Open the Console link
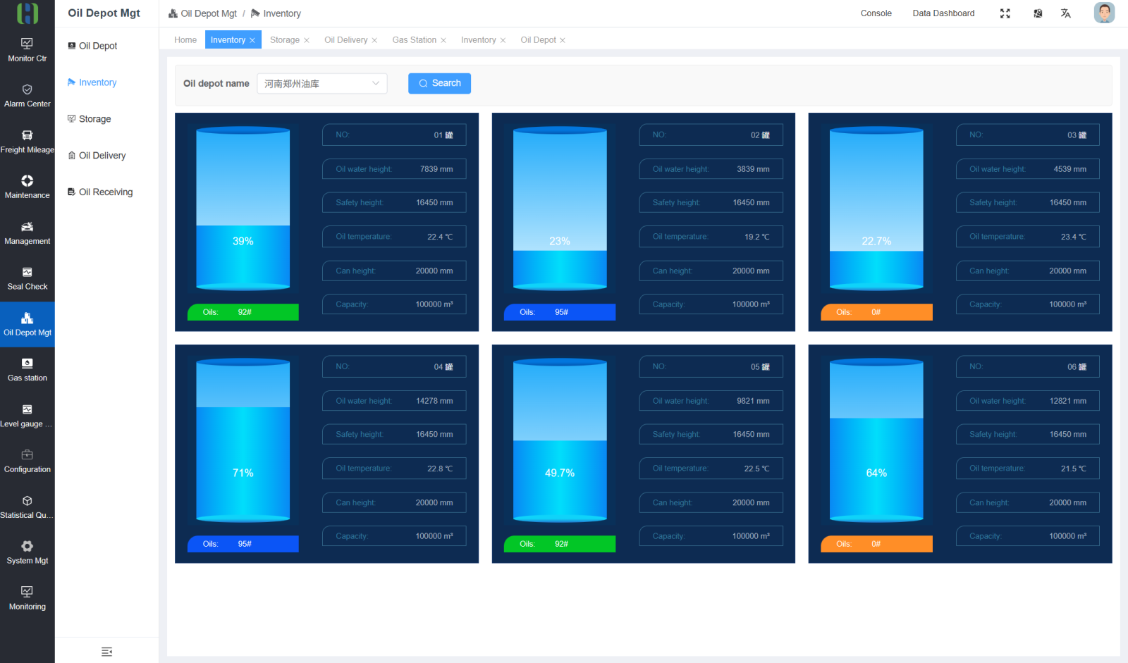The height and width of the screenshot is (663, 1128). 876,13
